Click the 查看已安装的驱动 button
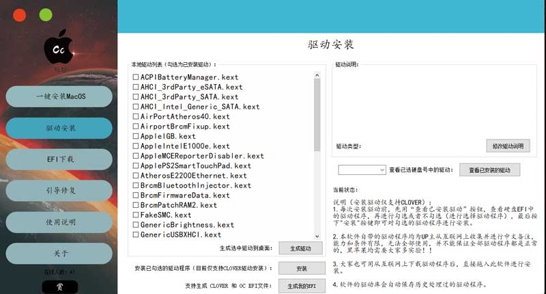This screenshot has width=546, height=294. coord(489,170)
